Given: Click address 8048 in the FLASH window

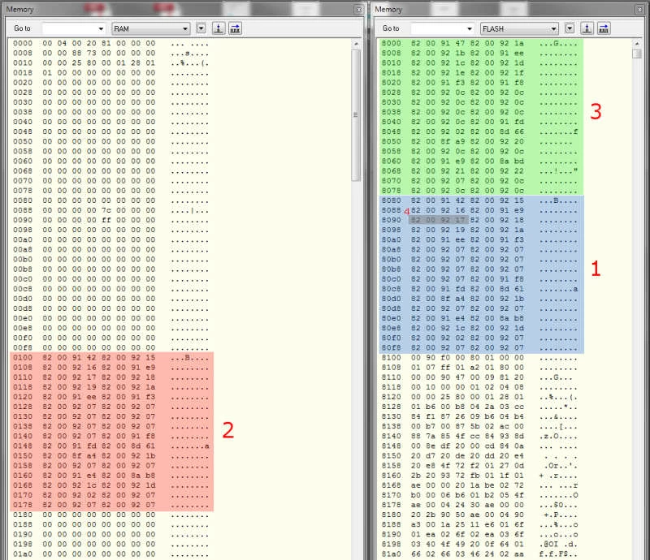Looking at the screenshot, I should click(x=391, y=131).
